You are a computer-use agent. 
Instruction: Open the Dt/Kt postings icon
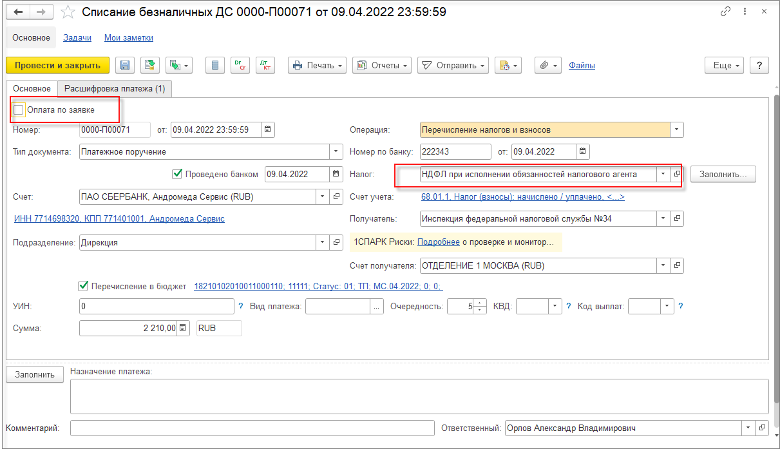coord(265,65)
